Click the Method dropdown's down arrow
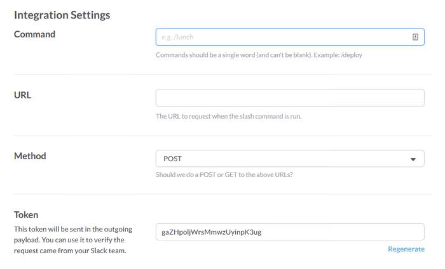 (413, 159)
